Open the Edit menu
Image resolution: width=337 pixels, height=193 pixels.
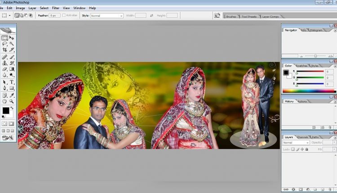pyautogui.click(x=9, y=8)
